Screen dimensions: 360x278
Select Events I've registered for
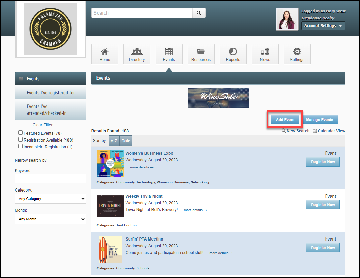(x=51, y=93)
